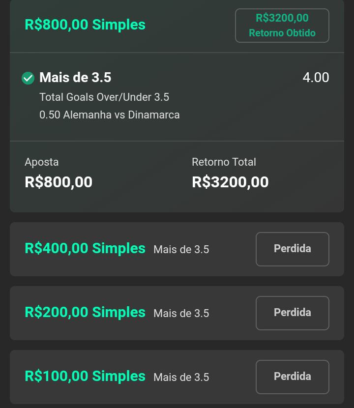The width and height of the screenshot is (354, 408).
Task: Click the 4.00 odds value
Action: (x=316, y=78)
